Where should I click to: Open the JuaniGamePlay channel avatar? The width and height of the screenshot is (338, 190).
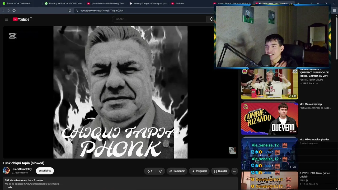pos(6,170)
